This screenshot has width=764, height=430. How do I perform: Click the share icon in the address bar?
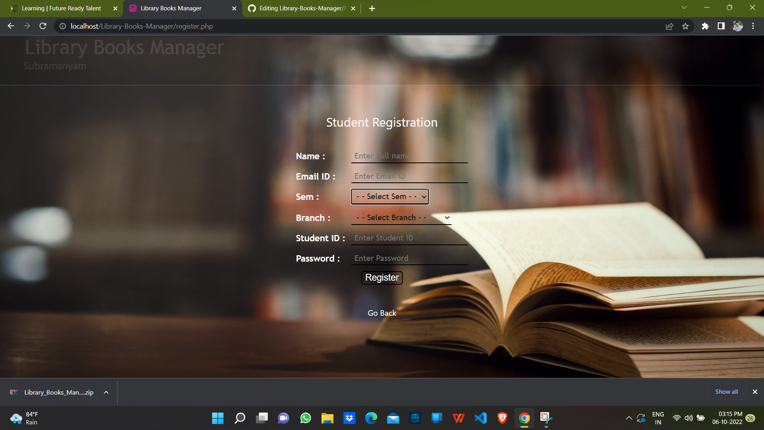pos(670,26)
